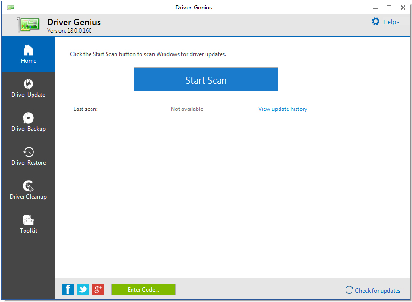Open the Driver Restore tool
Viewport: 412px width, 302px height.
pyautogui.click(x=28, y=156)
